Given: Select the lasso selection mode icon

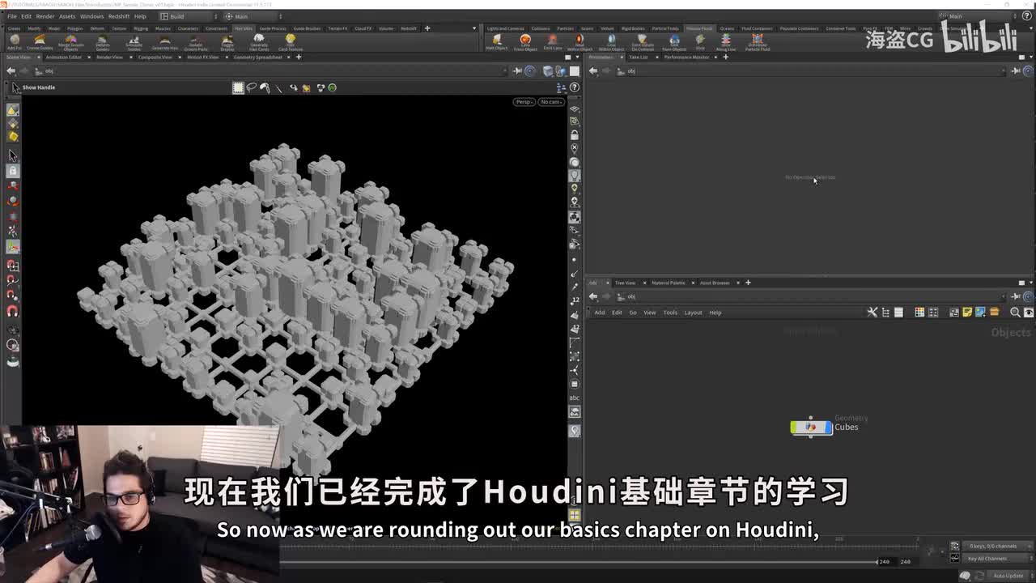Looking at the screenshot, I should tap(252, 87).
